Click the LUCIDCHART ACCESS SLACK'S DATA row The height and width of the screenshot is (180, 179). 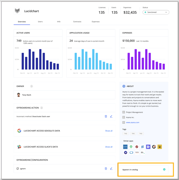point(64,147)
